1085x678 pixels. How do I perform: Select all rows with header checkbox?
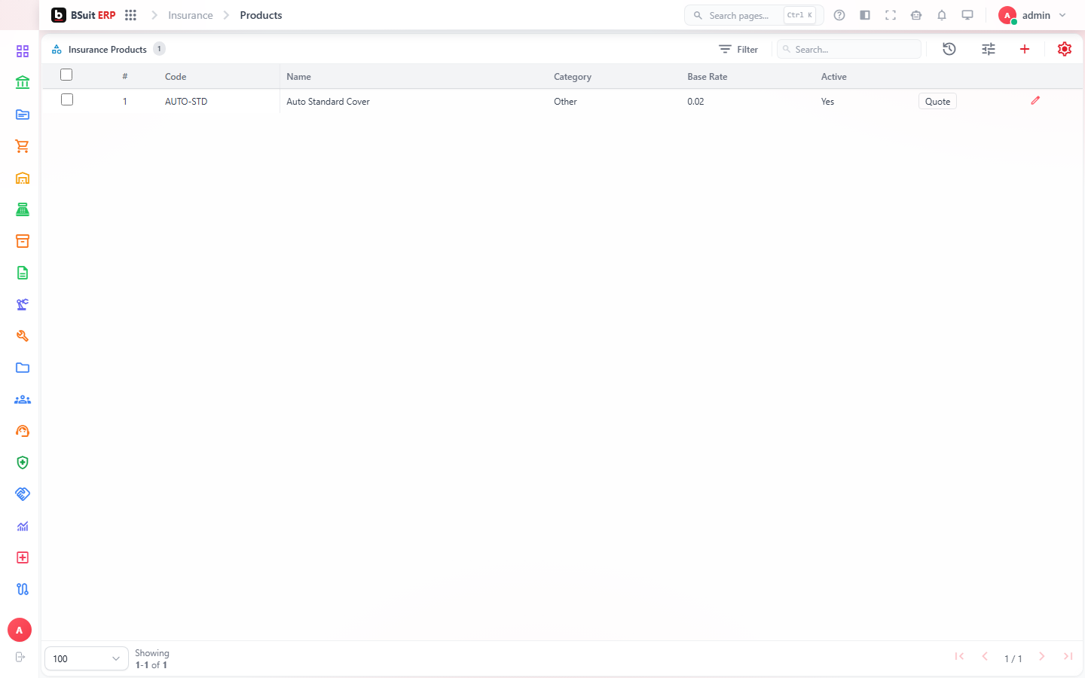pos(66,75)
